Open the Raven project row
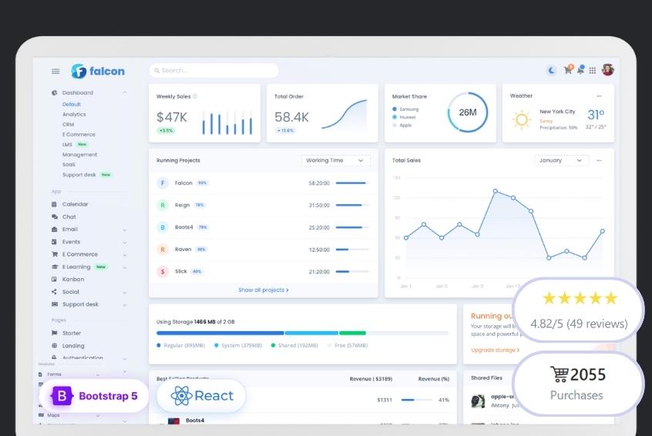Viewport: 652px width, 436px height. pyautogui.click(x=264, y=250)
